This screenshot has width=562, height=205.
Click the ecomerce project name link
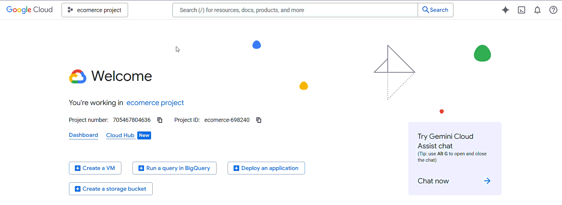coord(155,103)
